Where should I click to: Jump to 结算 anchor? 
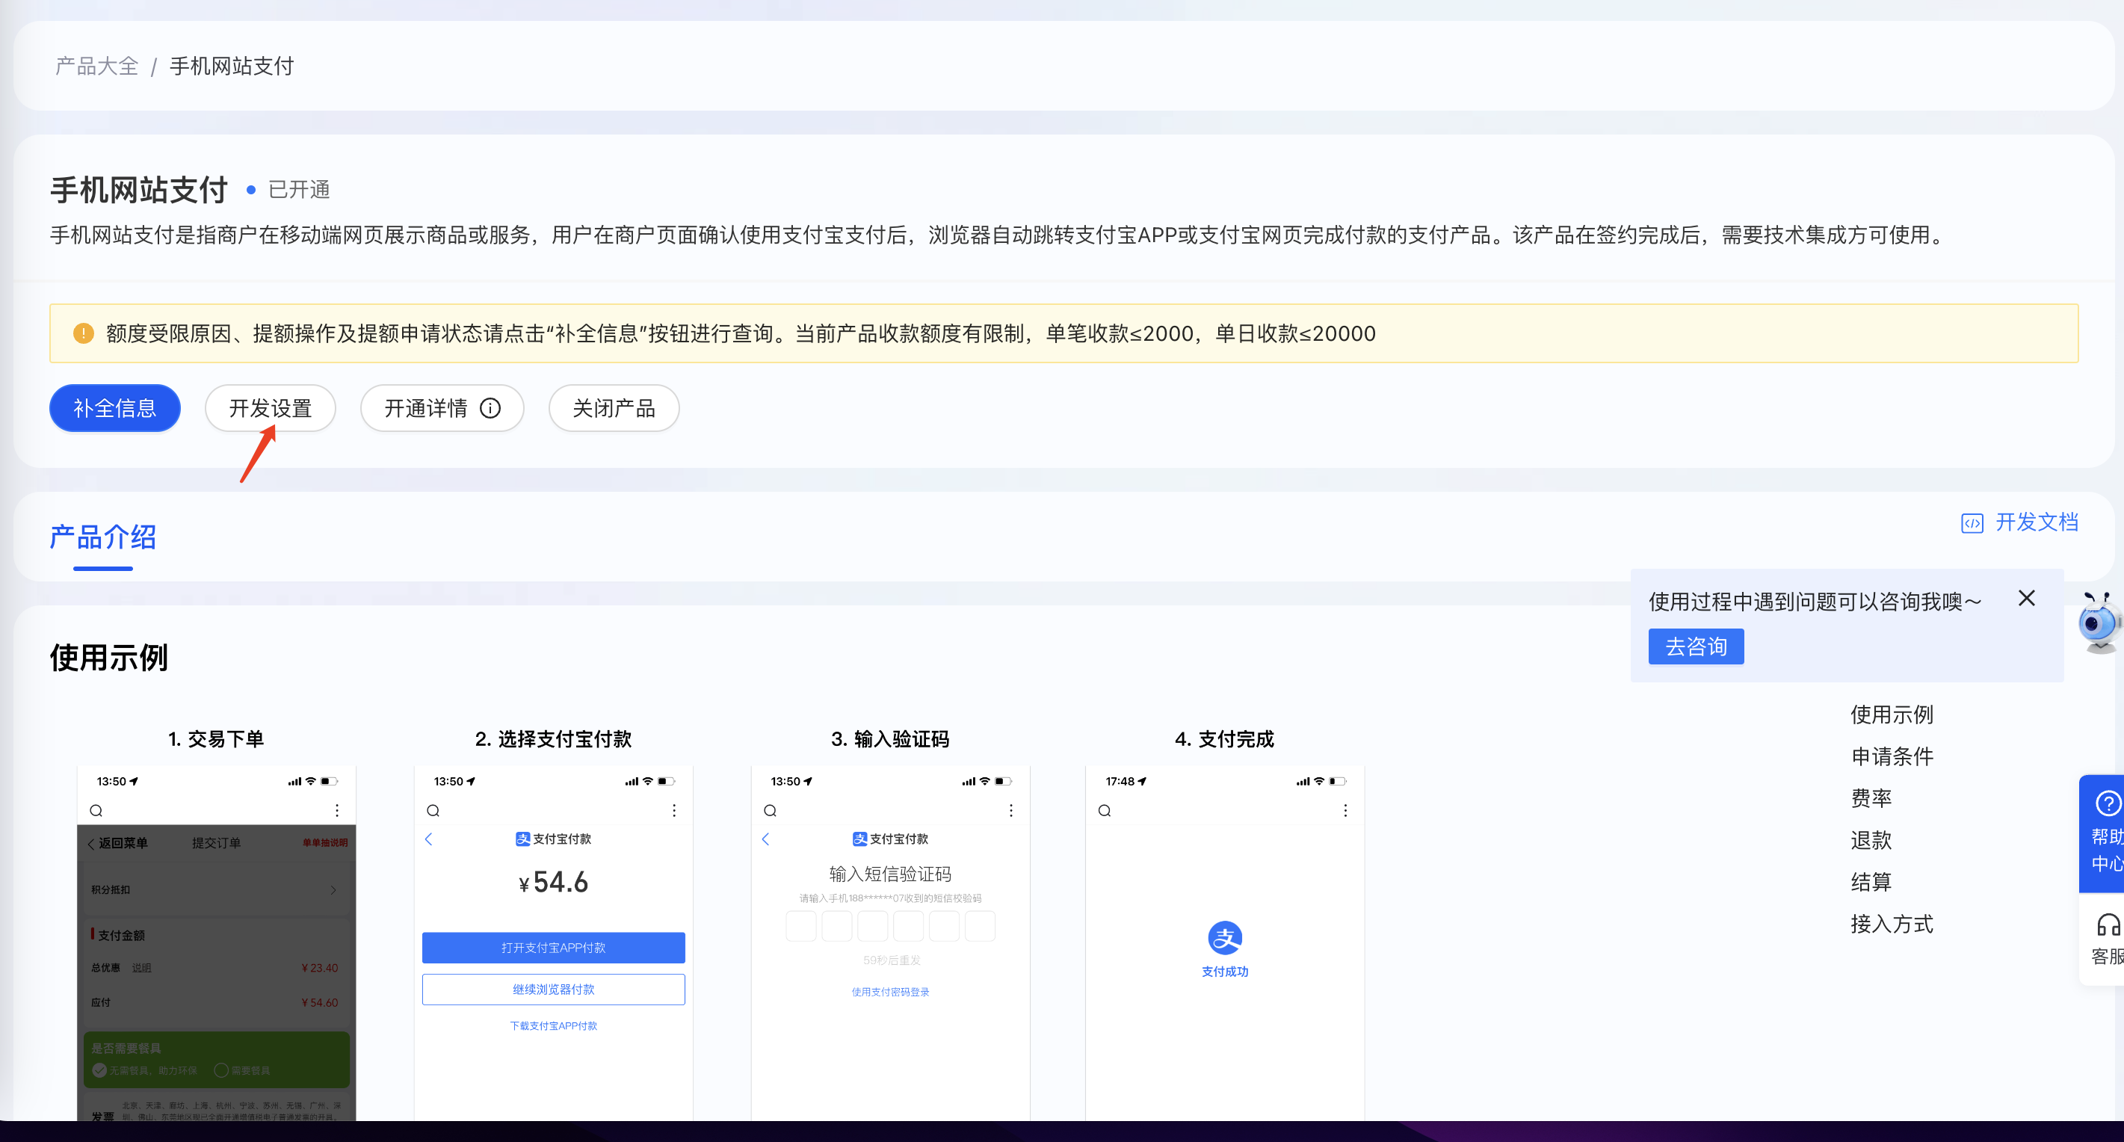pyautogui.click(x=1871, y=882)
